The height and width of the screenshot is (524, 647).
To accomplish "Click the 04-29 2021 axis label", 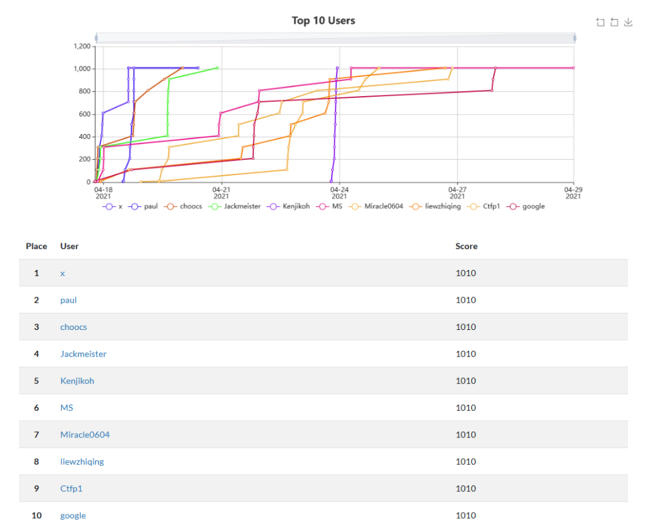I will click(x=573, y=193).
